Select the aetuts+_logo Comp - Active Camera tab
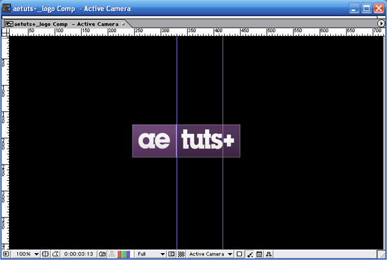387x260 pixels. (66, 24)
